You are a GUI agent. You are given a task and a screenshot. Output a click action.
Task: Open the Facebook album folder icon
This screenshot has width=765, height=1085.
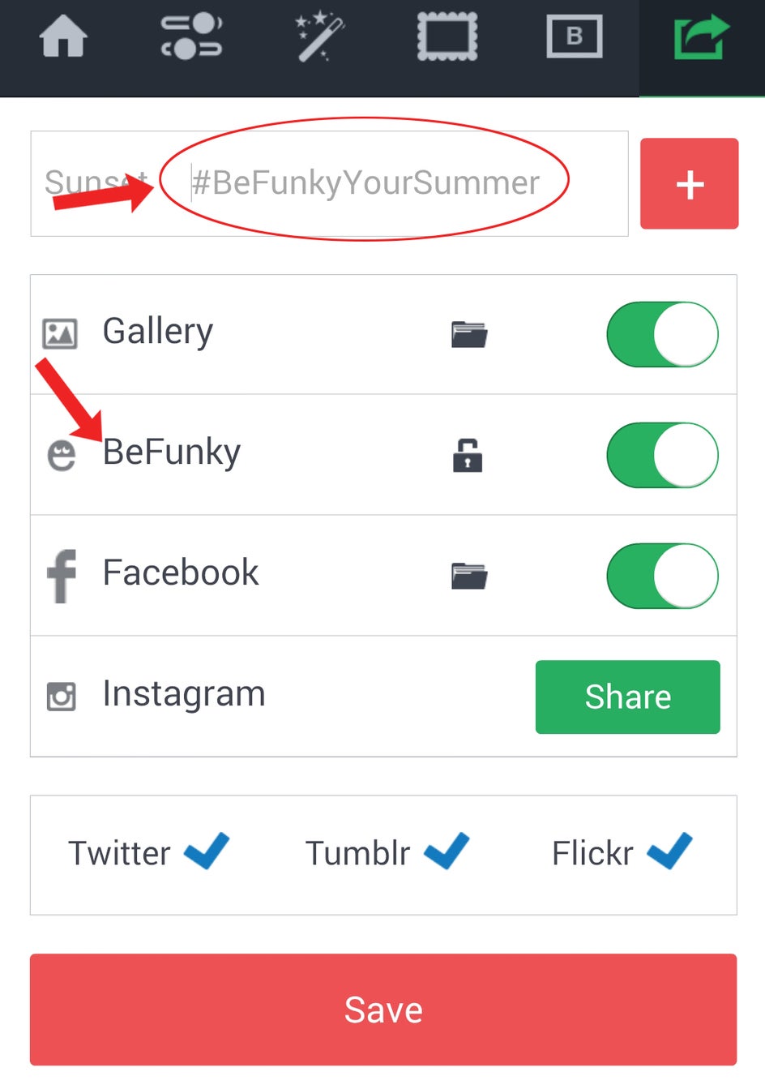coord(468,575)
